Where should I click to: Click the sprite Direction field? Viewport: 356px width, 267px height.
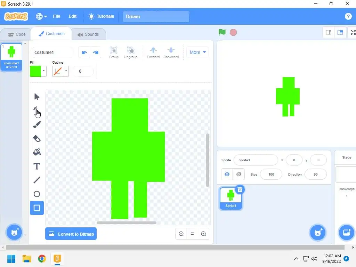[x=316, y=175]
